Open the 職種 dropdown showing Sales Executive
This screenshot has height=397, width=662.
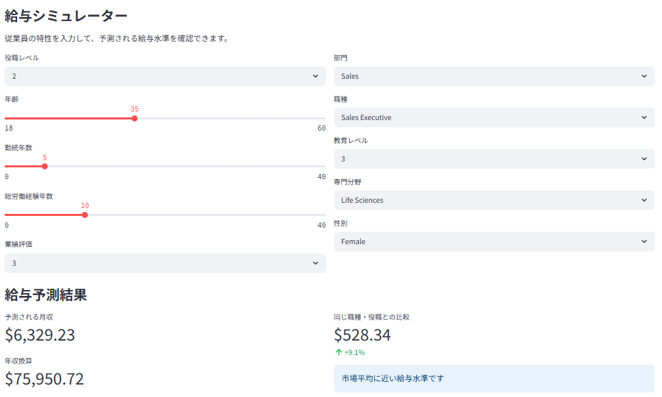tap(494, 117)
